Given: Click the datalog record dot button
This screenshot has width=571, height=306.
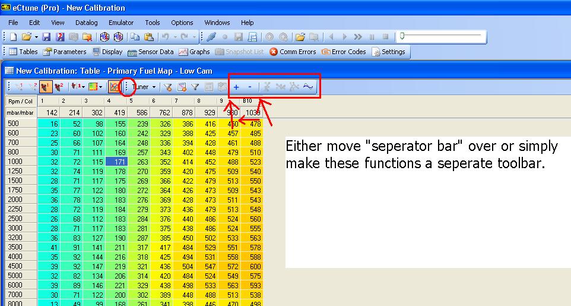Looking at the screenshot, I should [225, 37].
